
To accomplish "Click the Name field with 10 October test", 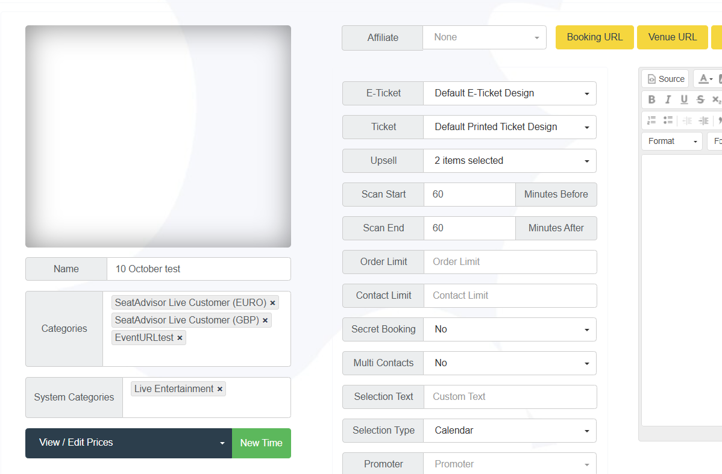I will (x=199, y=269).
